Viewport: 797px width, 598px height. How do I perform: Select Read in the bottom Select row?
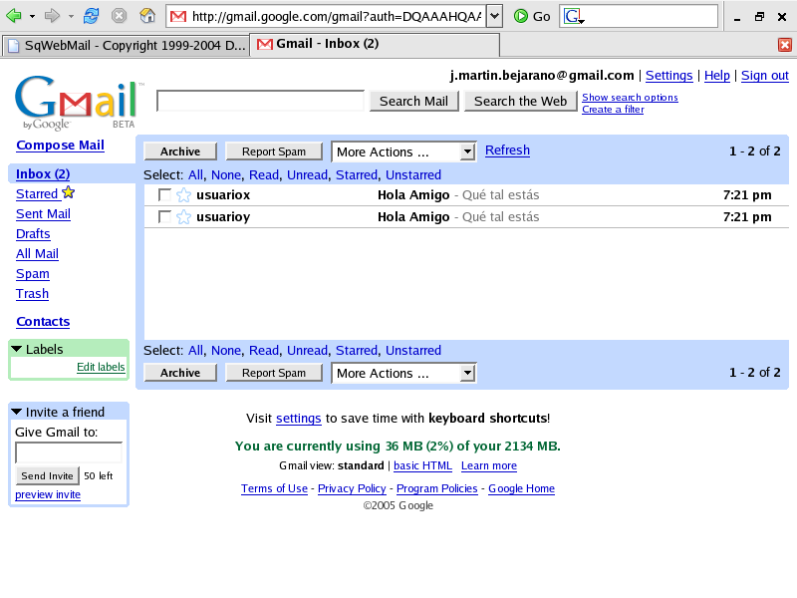(x=264, y=351)
